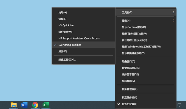Open the 搜索(H) menu item

(x=146, y=21)
